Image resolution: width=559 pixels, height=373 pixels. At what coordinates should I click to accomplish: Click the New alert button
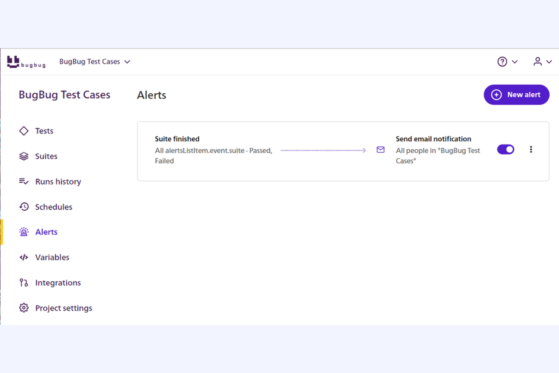click(516, 94)
